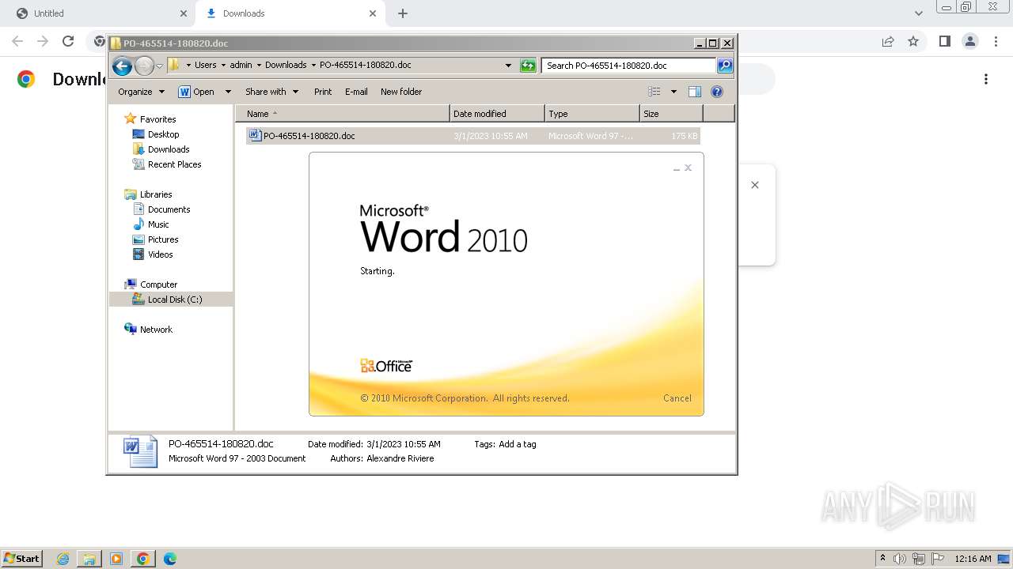Open Pictures library
Image resolution: width=1013 pixels, height=569 pixels.
163,239
